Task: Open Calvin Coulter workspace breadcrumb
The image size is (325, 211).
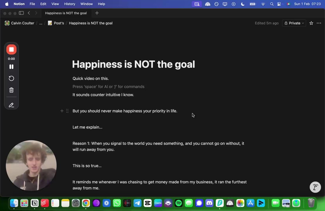Action: [19, 23]
